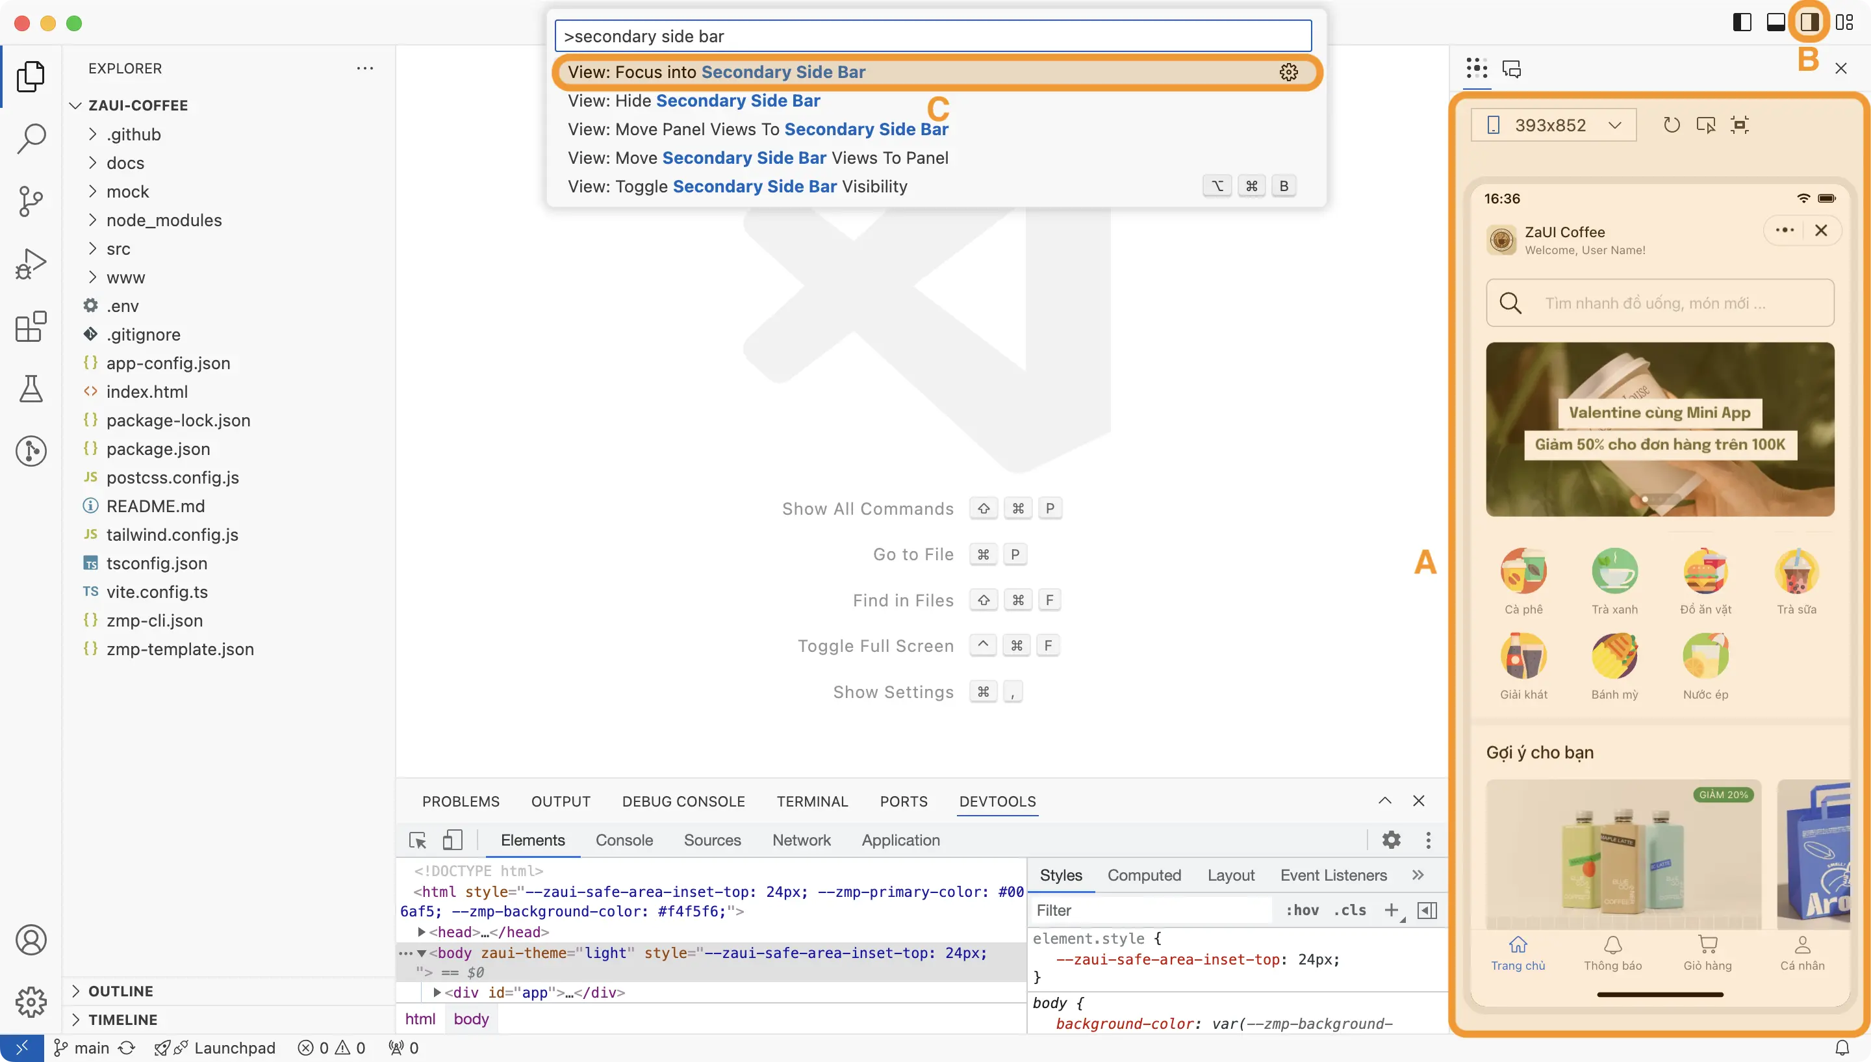Expand div id app node
The height and width of the screenshot is (1062, 1871).
[437, 992]
